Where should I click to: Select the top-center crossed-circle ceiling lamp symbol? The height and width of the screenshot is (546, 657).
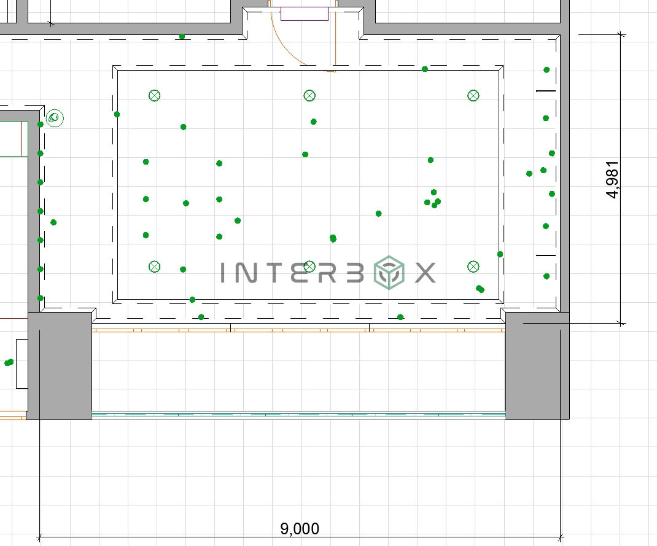[309, 96]
